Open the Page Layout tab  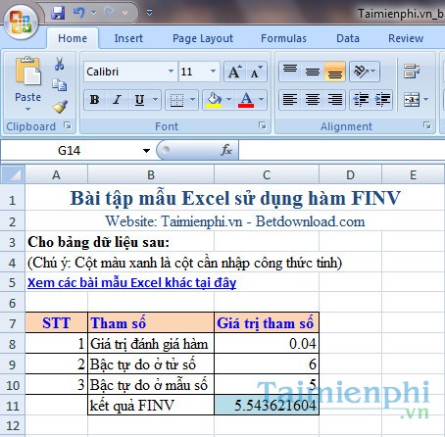click(x=203, y=38)
